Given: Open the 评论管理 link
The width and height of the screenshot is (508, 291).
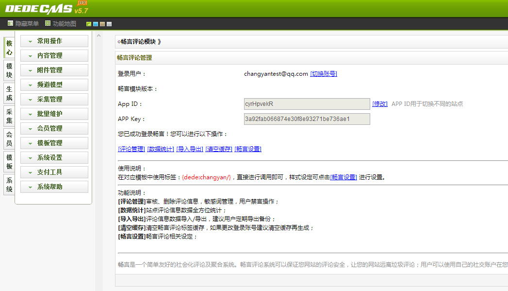Looking at the screenshot, I should (131, 149).
